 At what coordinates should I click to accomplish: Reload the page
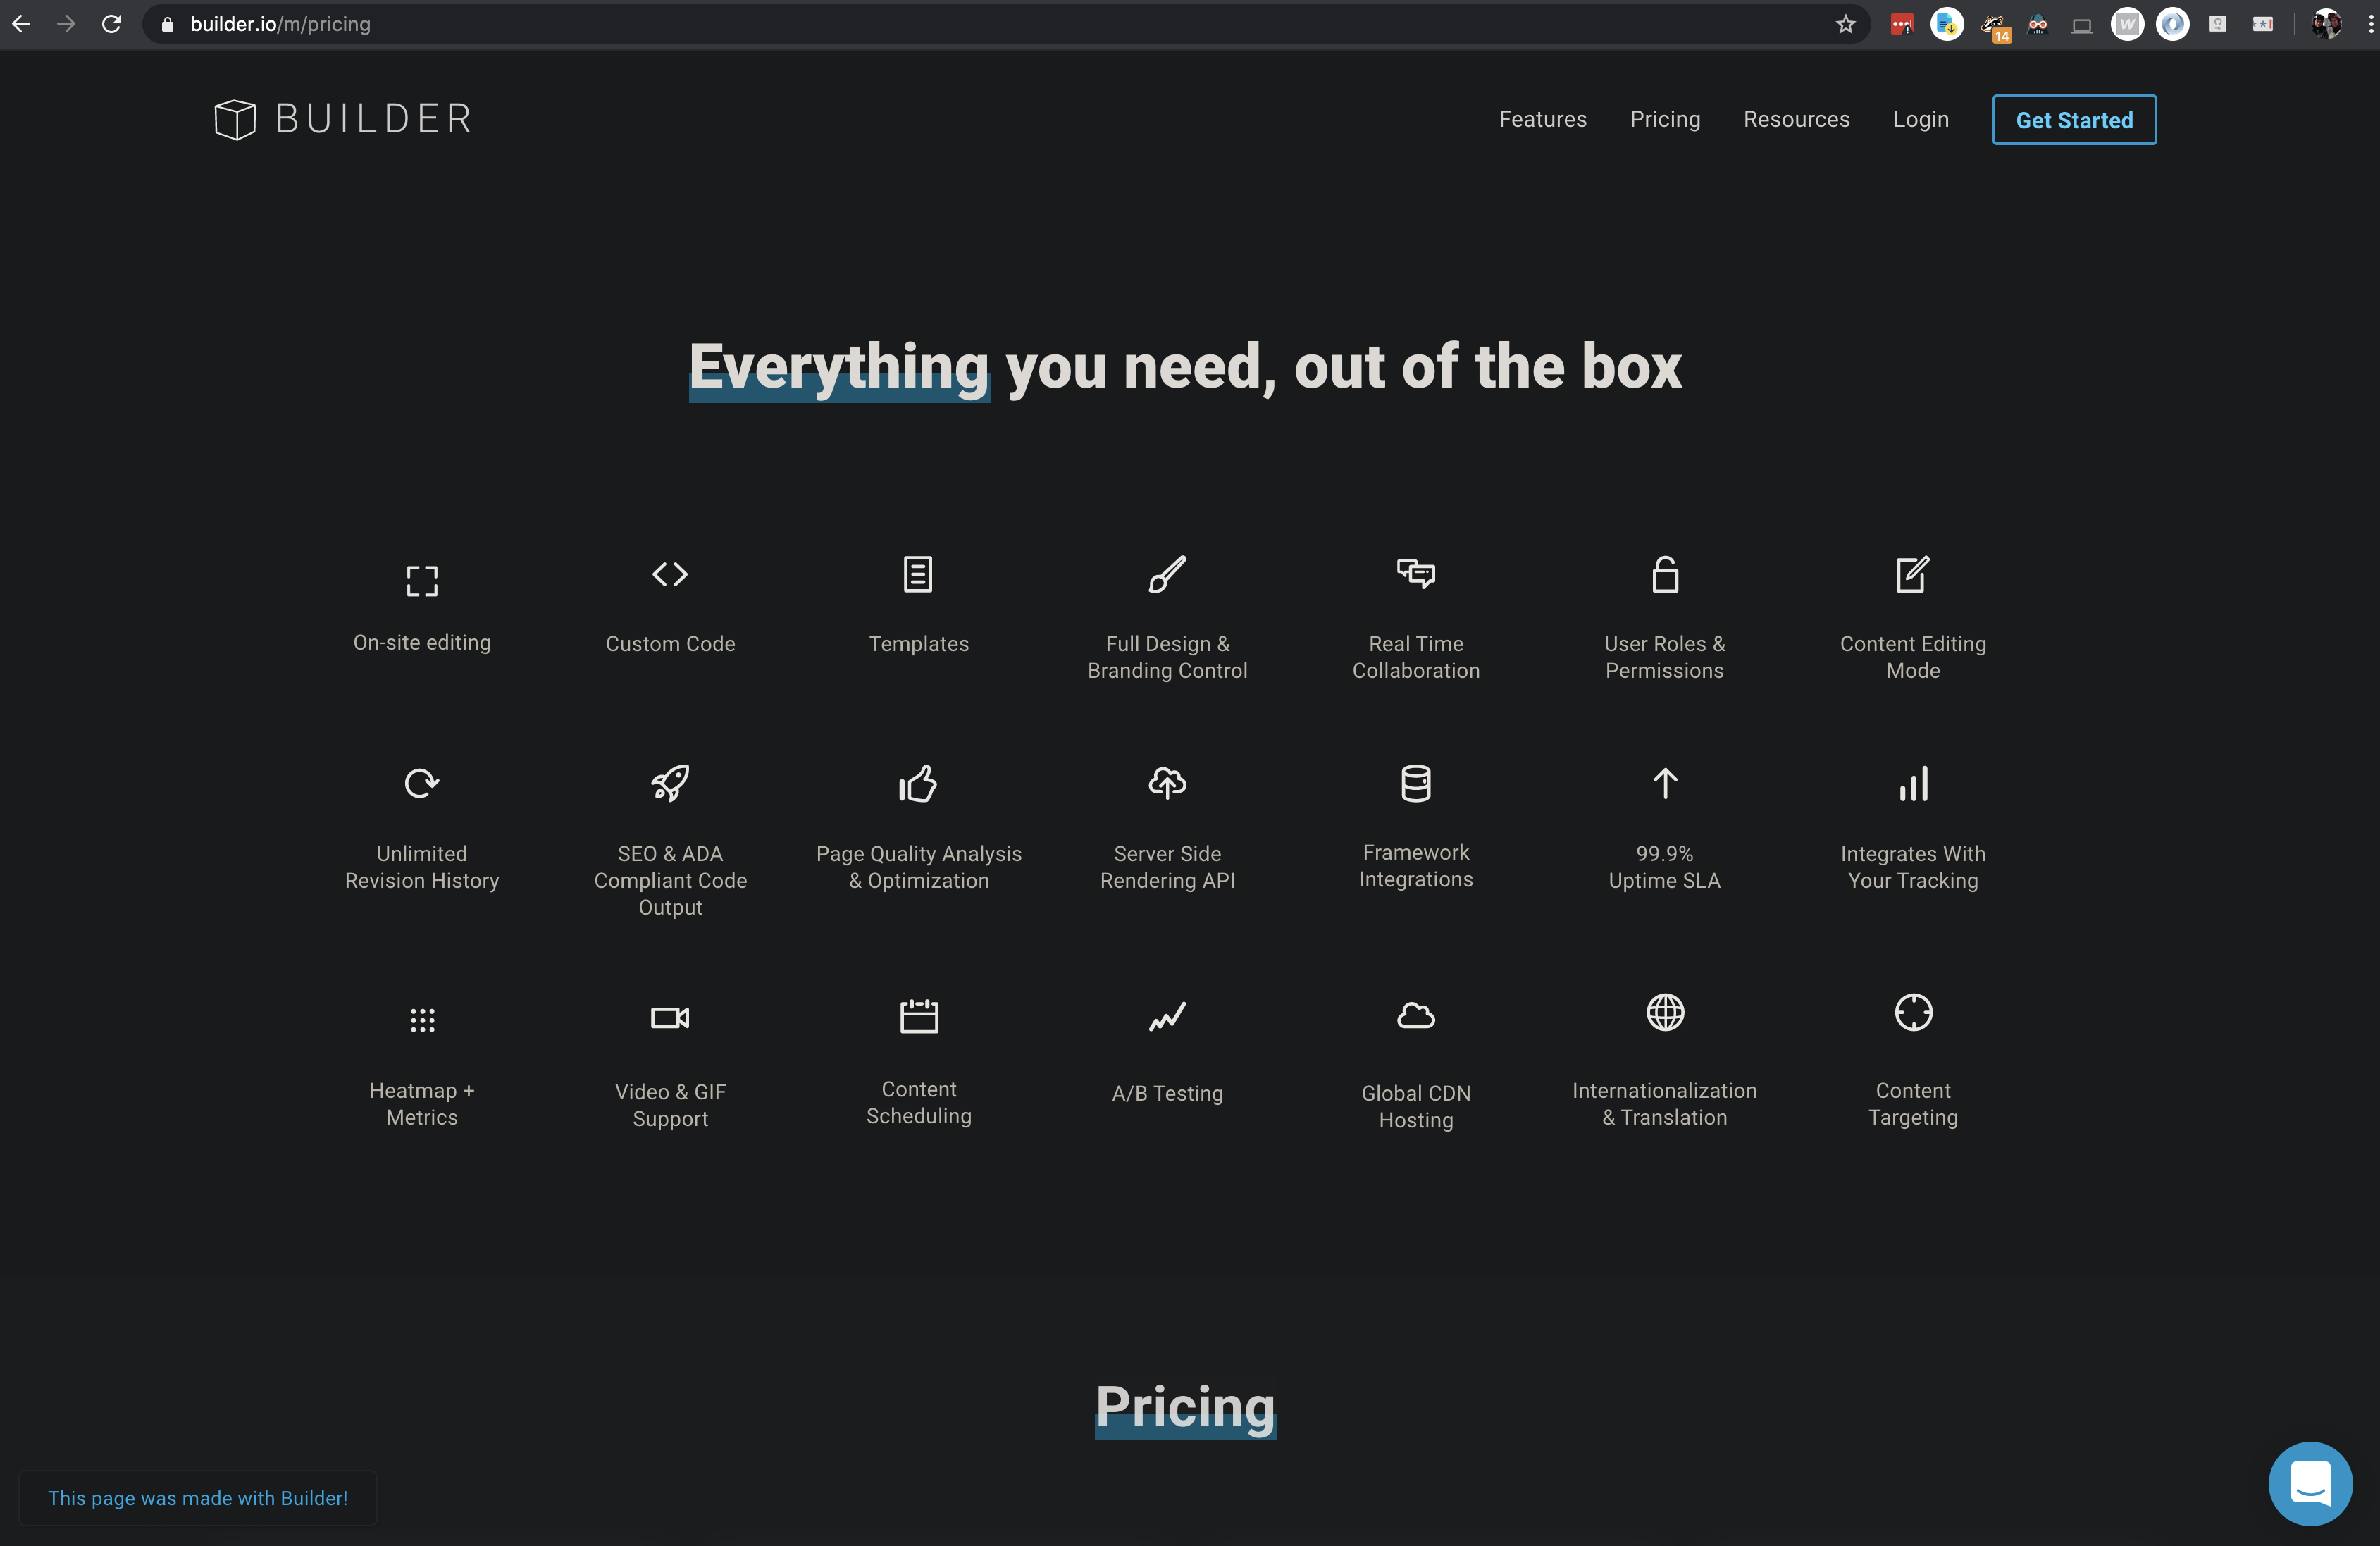coord(111,24)
